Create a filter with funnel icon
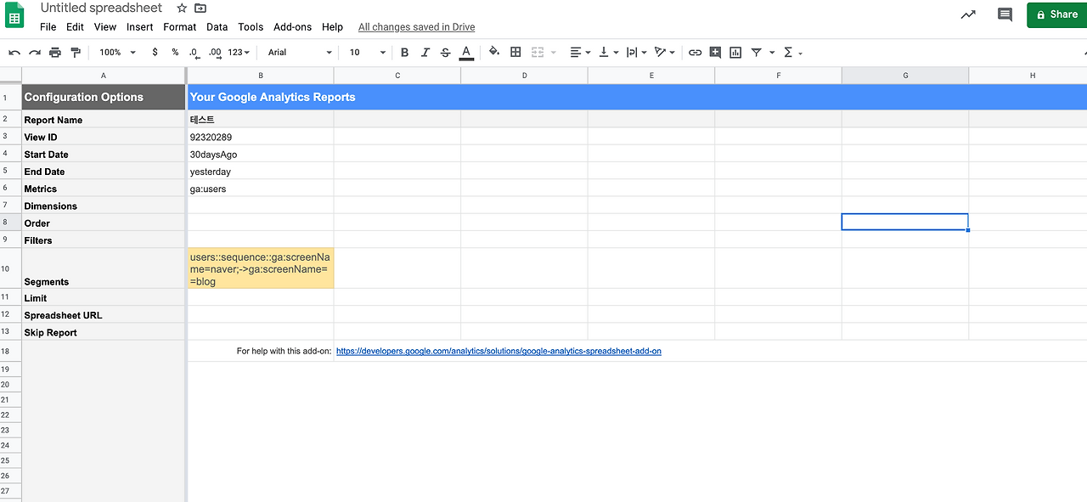 (756, 53)
